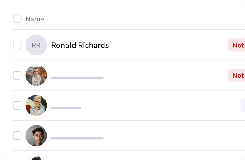Image resolution: width=245 pixels, height=160 pixels.
Task: Enable the checkbox in young man's row
Action: (x=17, y=136)
